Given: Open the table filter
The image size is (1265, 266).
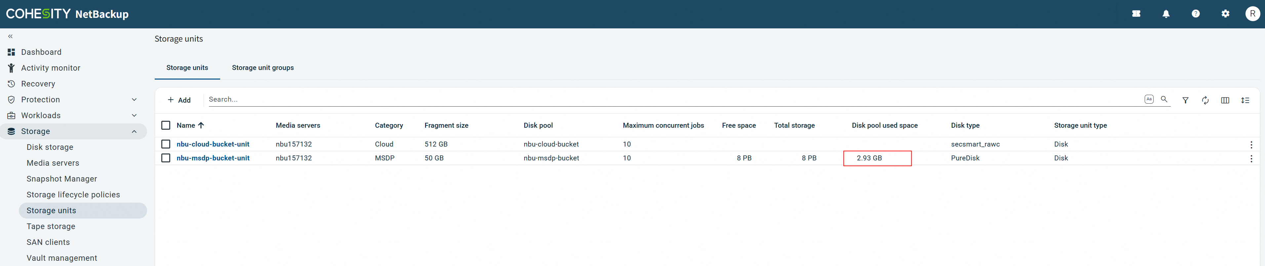Looking at the screenshot, I should click(1185, 100).
